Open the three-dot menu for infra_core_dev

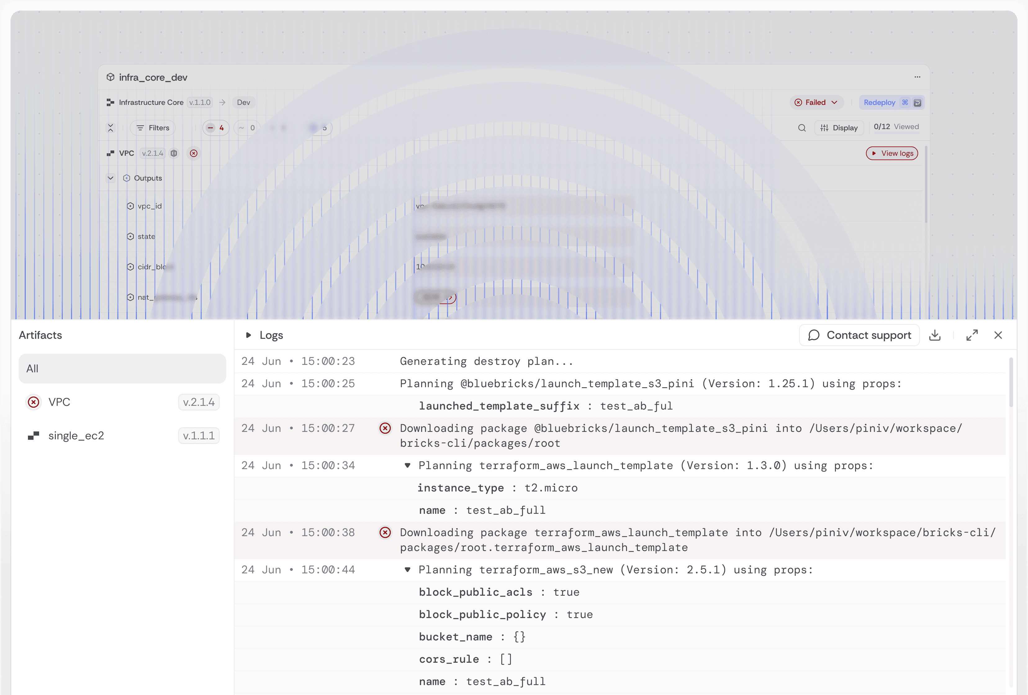918,77
